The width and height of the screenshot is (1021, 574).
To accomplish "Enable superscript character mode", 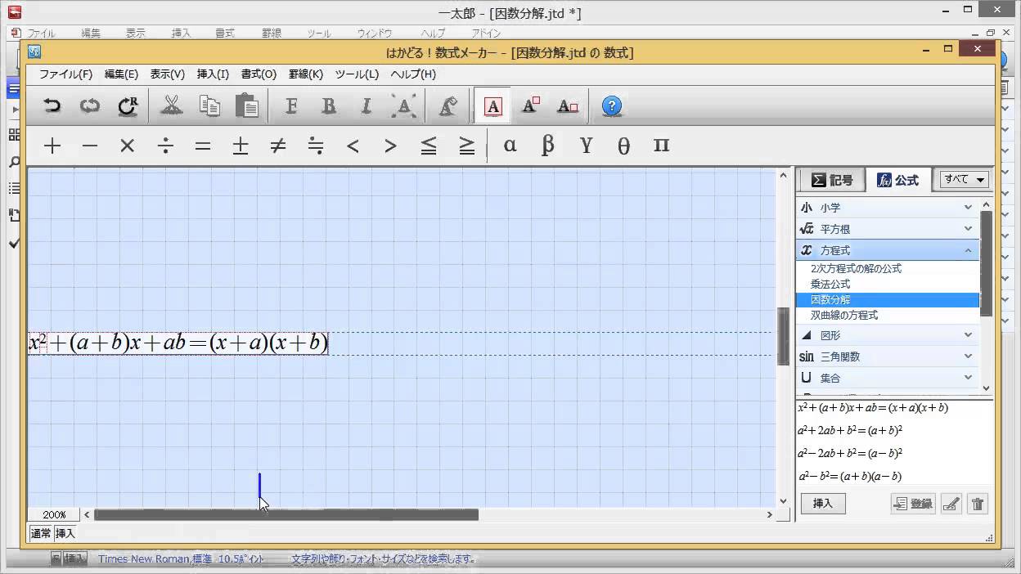I will coord(530,105).
